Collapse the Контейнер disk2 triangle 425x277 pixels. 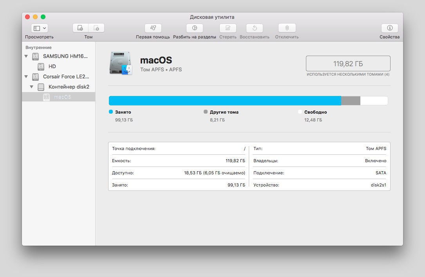(31, 87)
